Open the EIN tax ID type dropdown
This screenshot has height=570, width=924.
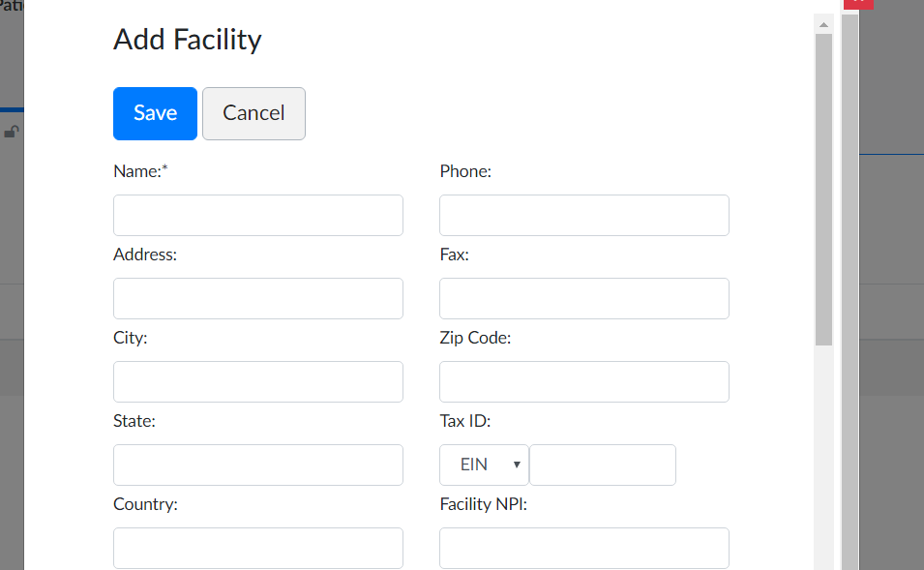point(484,465)
